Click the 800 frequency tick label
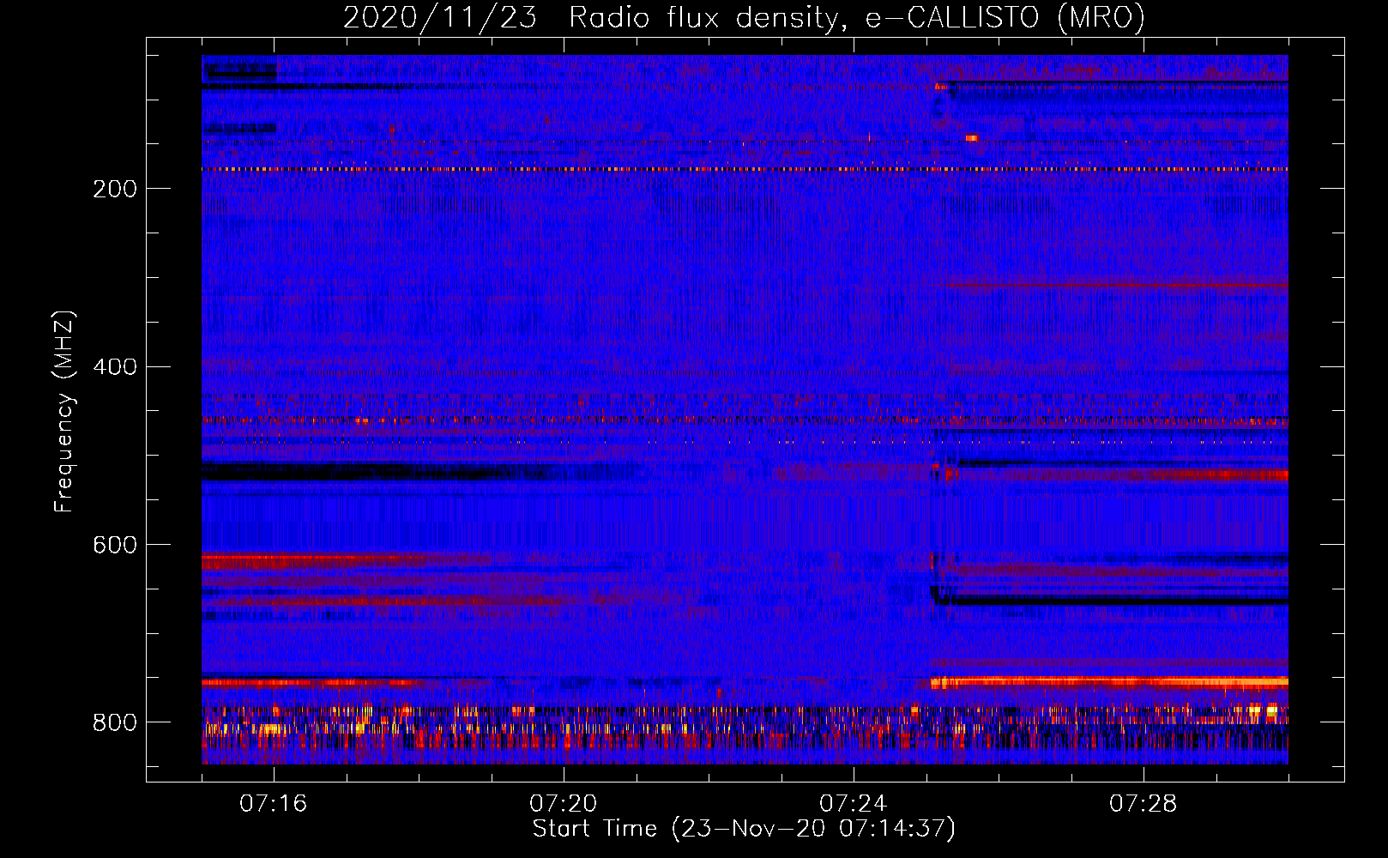1388x858 pixels. (115, 722)
